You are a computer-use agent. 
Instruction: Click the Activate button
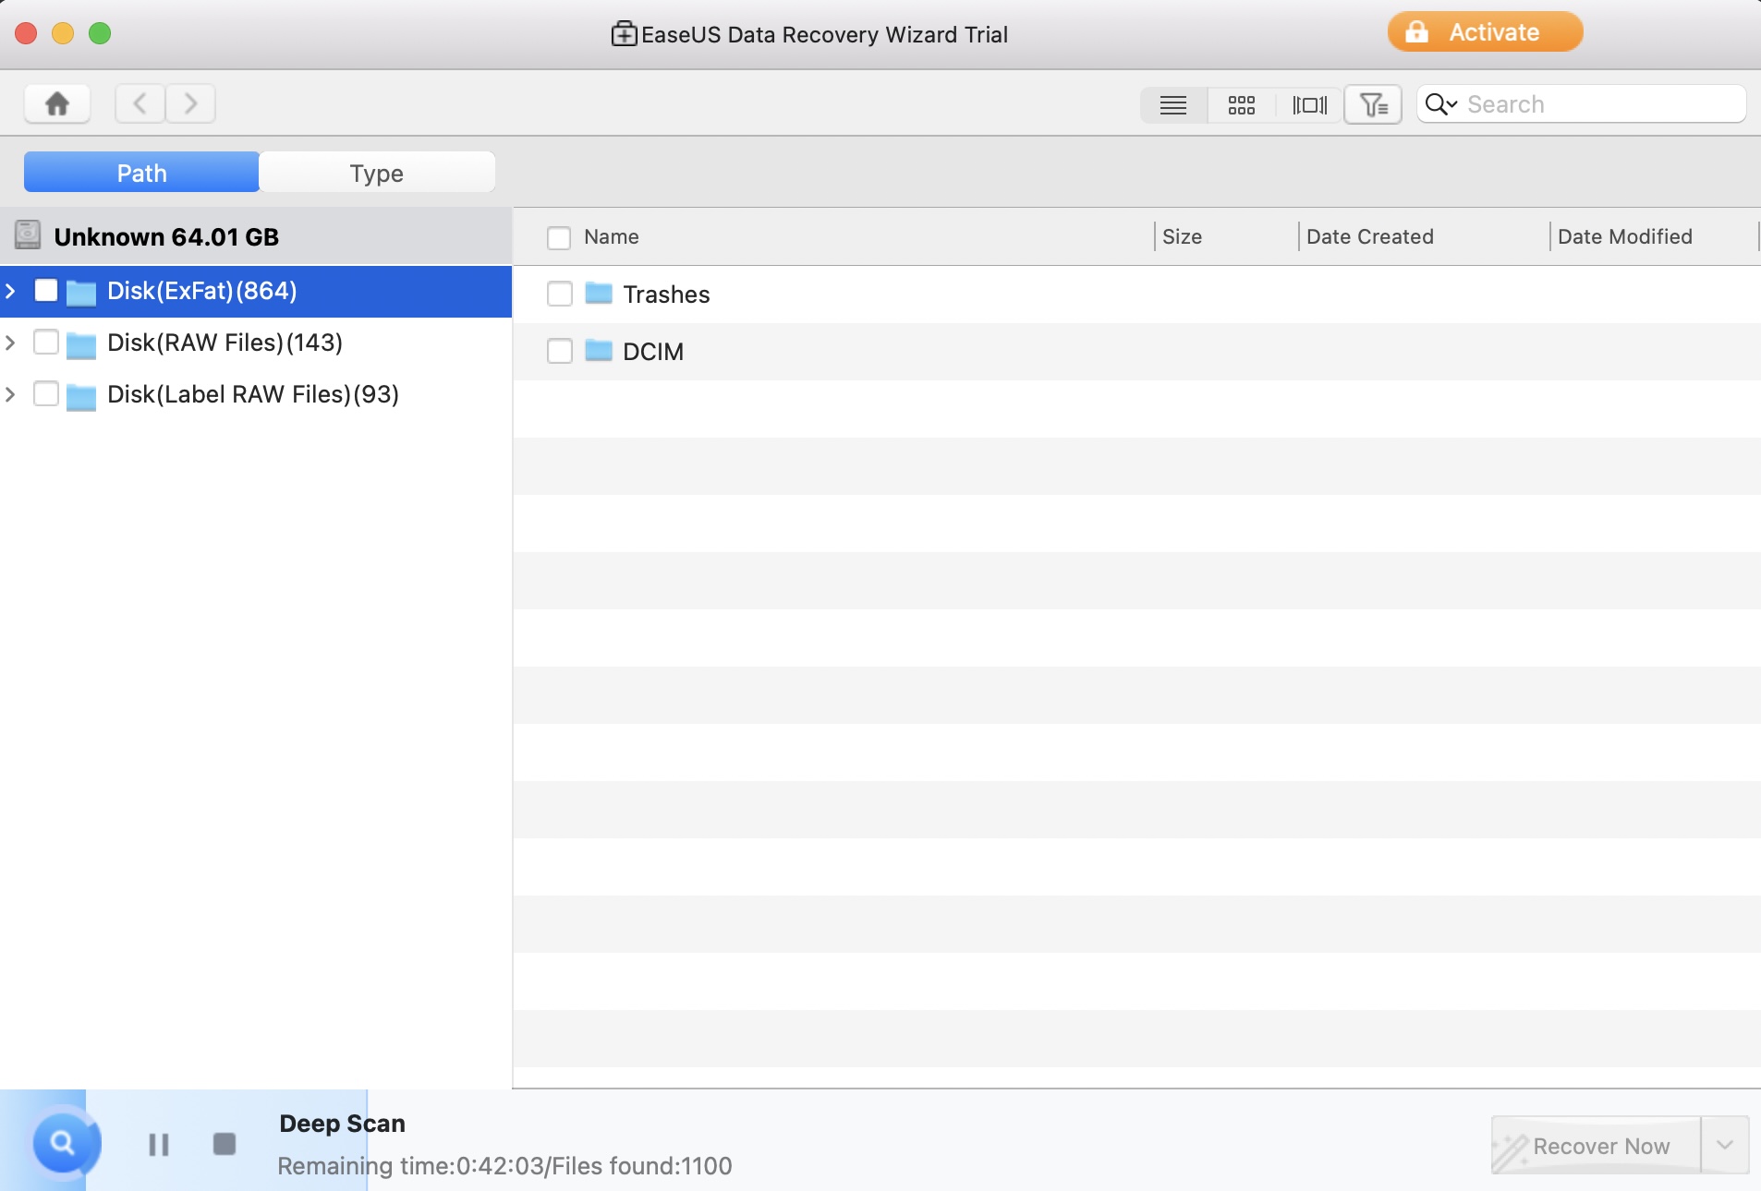1485,32
